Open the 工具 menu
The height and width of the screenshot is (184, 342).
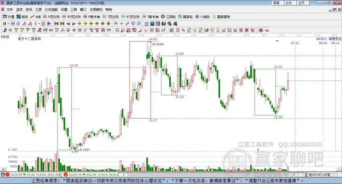pyautogui.click(x=73, y=10)
